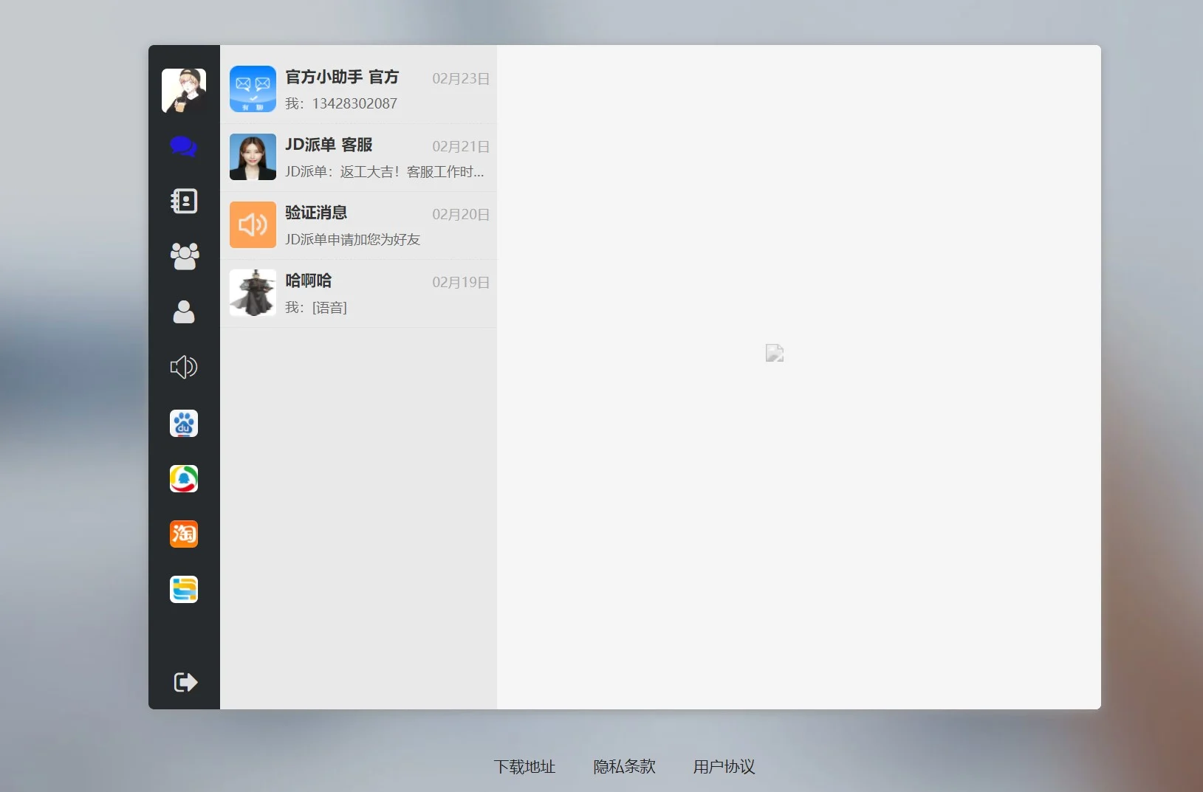Open the 用户协议 user agreement

pyautogui.click(x=722, y=767)
